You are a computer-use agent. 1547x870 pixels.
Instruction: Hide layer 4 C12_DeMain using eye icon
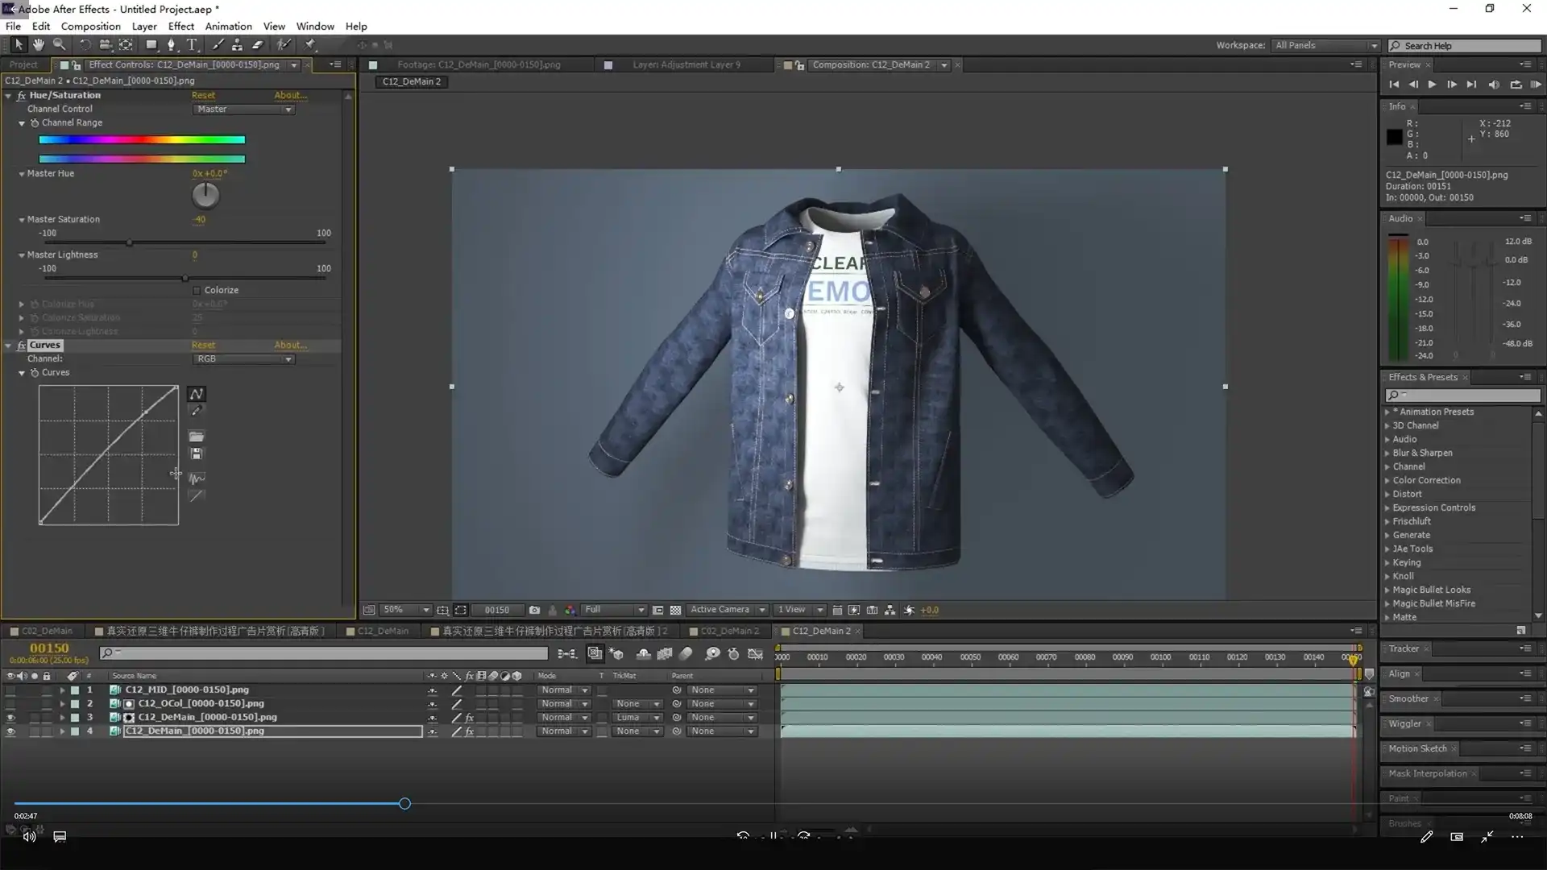(10, 731)
